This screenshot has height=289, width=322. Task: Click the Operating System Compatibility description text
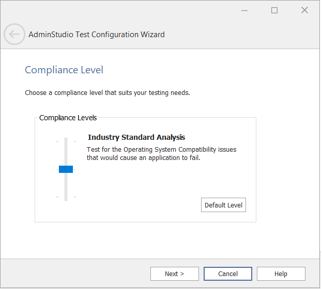click(x=161, y=154)
